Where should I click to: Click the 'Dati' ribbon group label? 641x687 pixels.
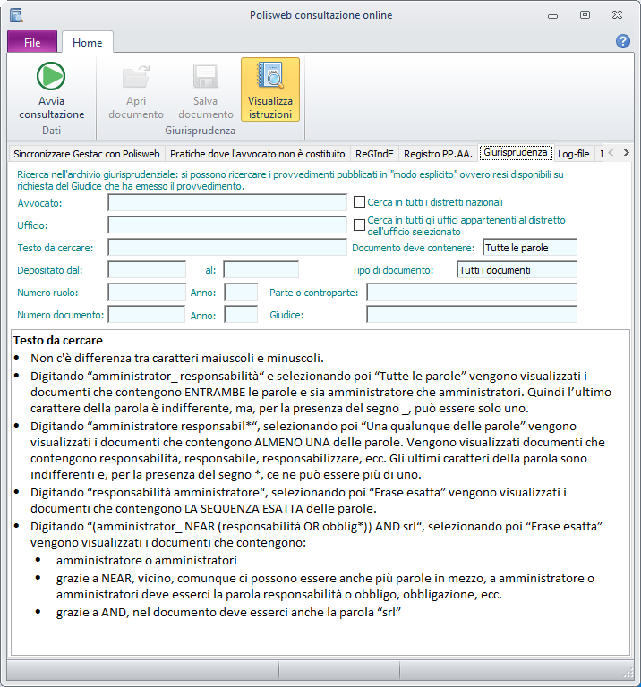[51, 130]
